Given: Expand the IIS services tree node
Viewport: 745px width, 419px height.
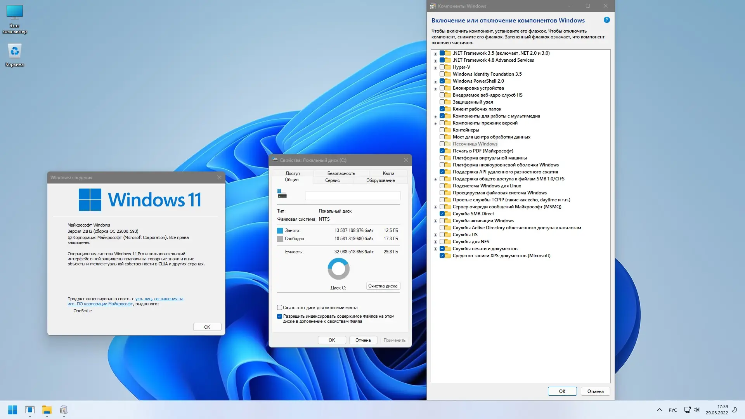Looking at the screenshot, I should coord(435,235).
